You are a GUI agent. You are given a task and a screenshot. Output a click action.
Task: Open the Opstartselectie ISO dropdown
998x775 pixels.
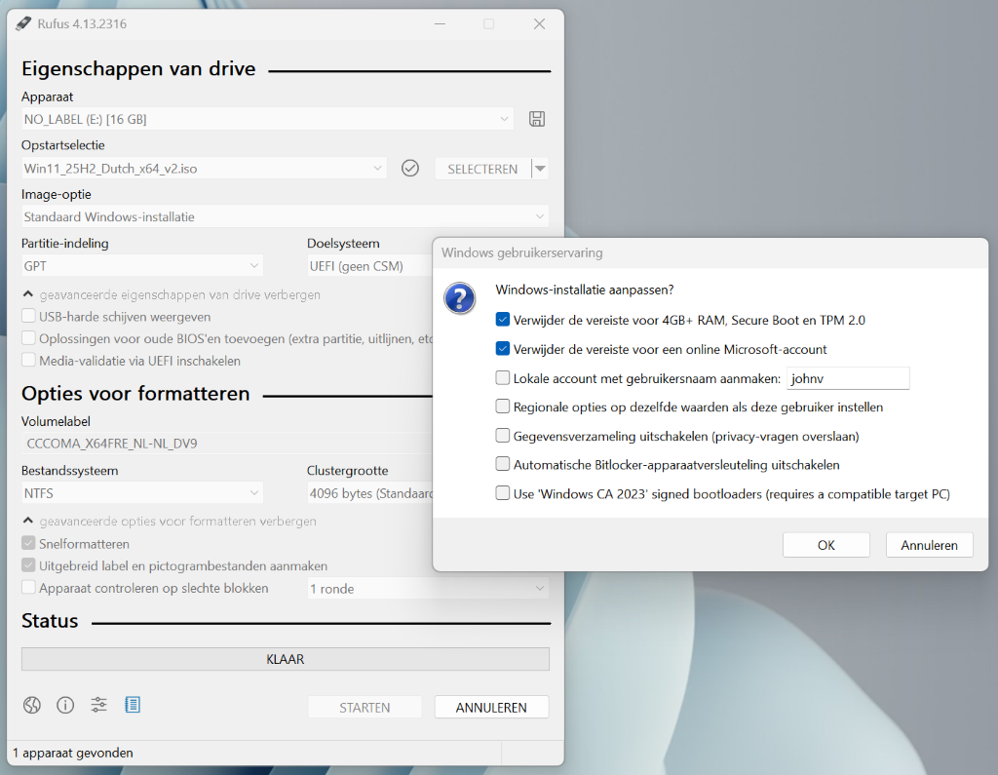pos(204,168)
